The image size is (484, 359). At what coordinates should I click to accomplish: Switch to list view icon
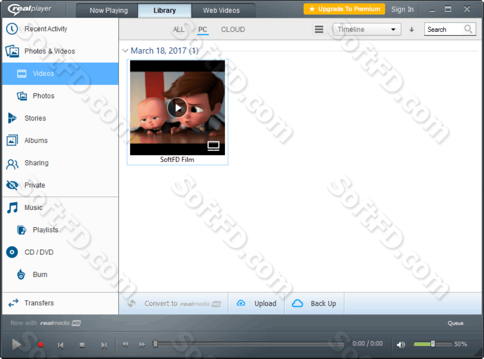click(319, 29)
